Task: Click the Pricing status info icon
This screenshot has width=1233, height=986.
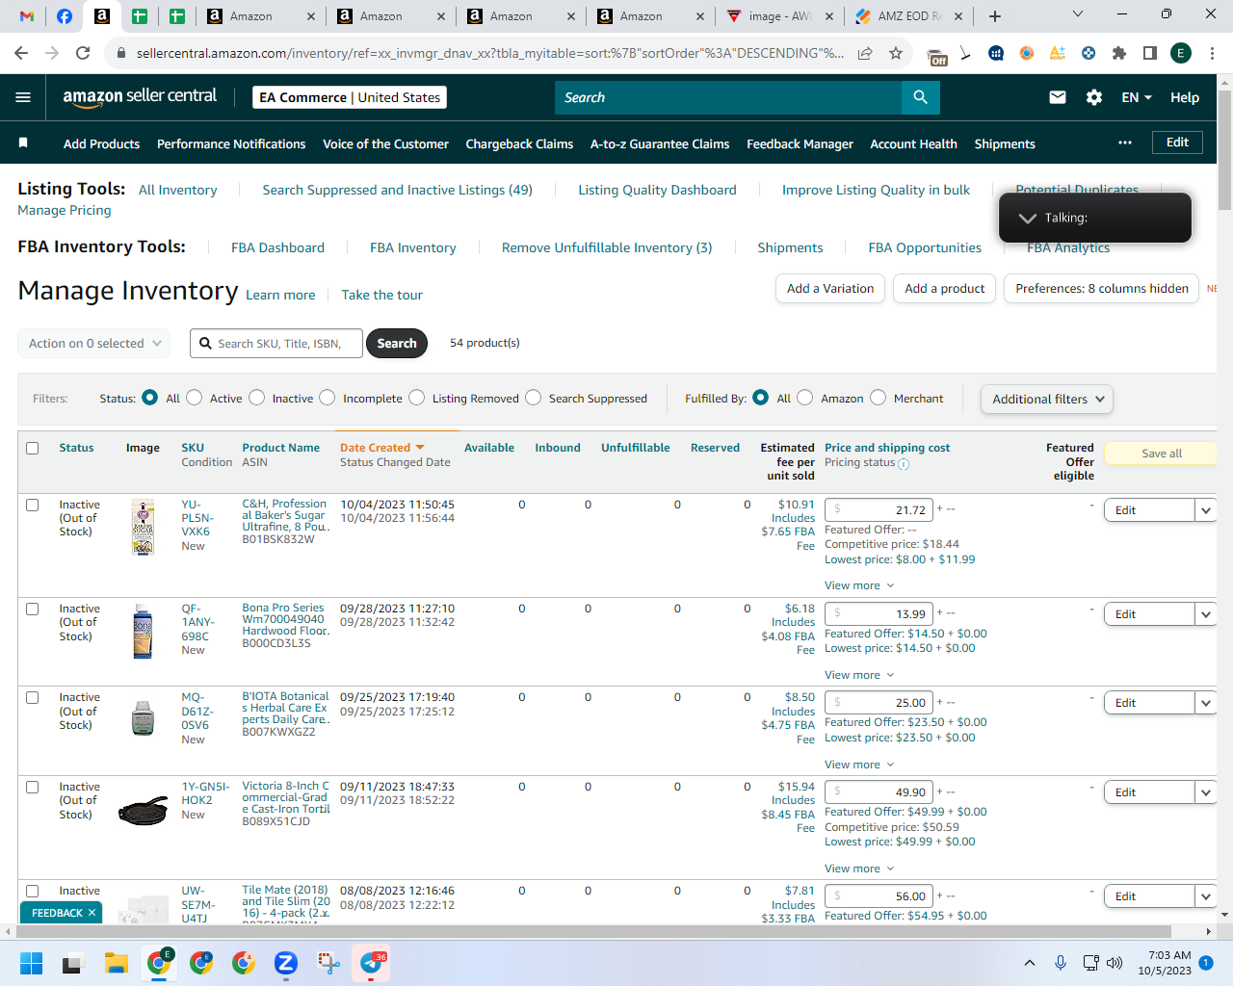Action: tap(904, 463)
